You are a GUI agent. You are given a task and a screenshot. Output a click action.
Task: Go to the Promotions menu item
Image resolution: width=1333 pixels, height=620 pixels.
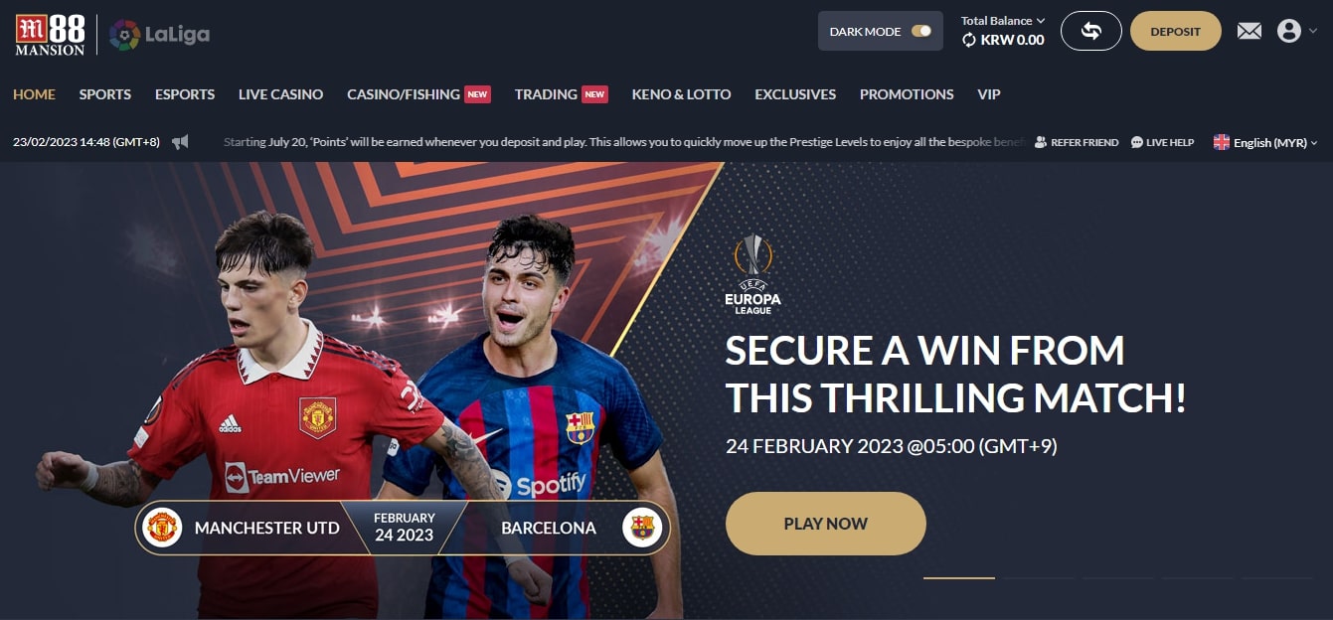(907, 94)
